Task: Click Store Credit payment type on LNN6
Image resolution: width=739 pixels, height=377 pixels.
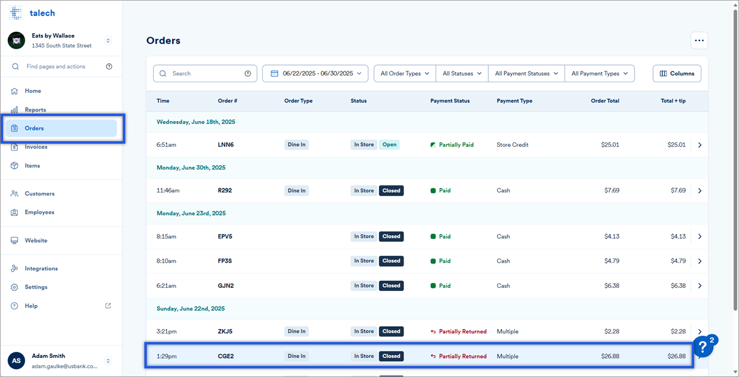Action: point(512,145)
